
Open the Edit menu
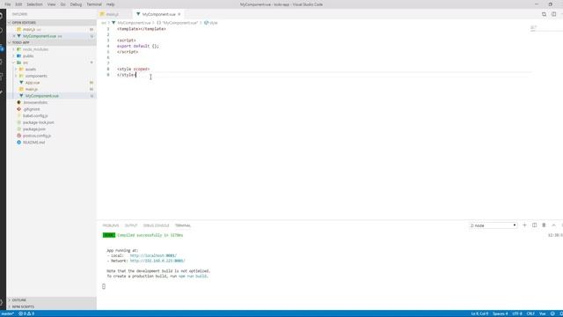18,4
